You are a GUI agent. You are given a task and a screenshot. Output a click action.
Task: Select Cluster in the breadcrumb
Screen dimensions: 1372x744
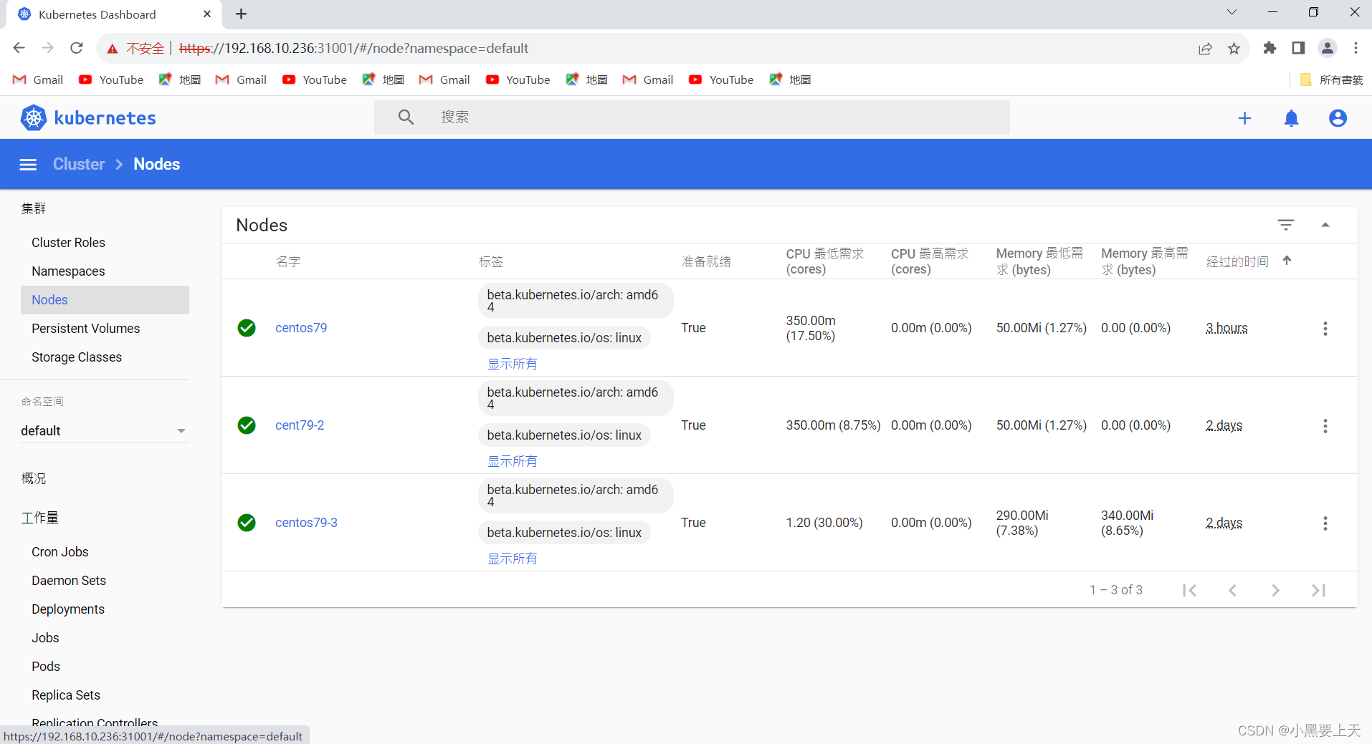tap(78, 164)
